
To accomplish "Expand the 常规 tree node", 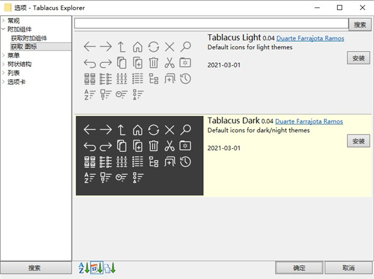I will 4,21.
